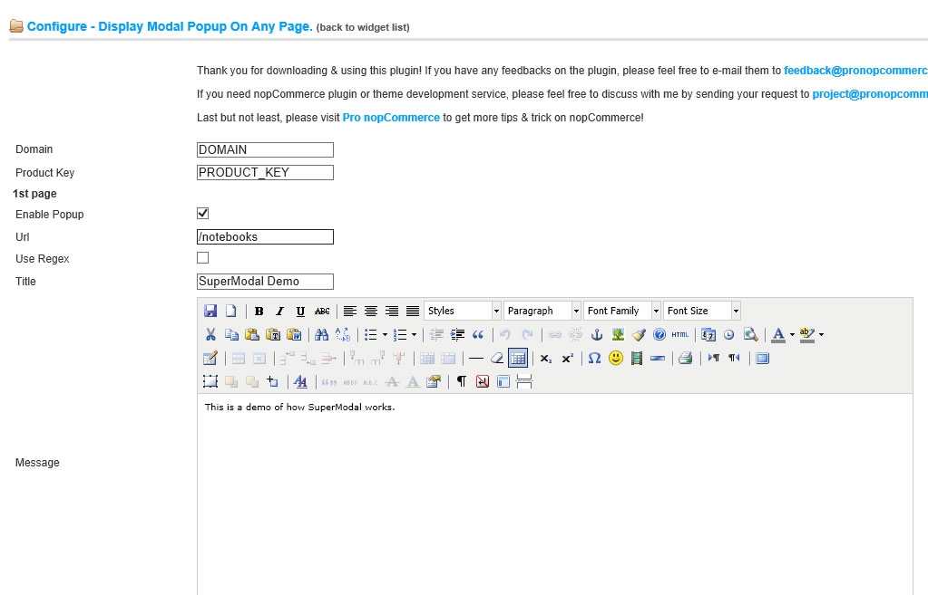The width and height of the screenshot is (928, 595).
Task: Toggle the highlighted visual table guidelines button
Action: 518,358
